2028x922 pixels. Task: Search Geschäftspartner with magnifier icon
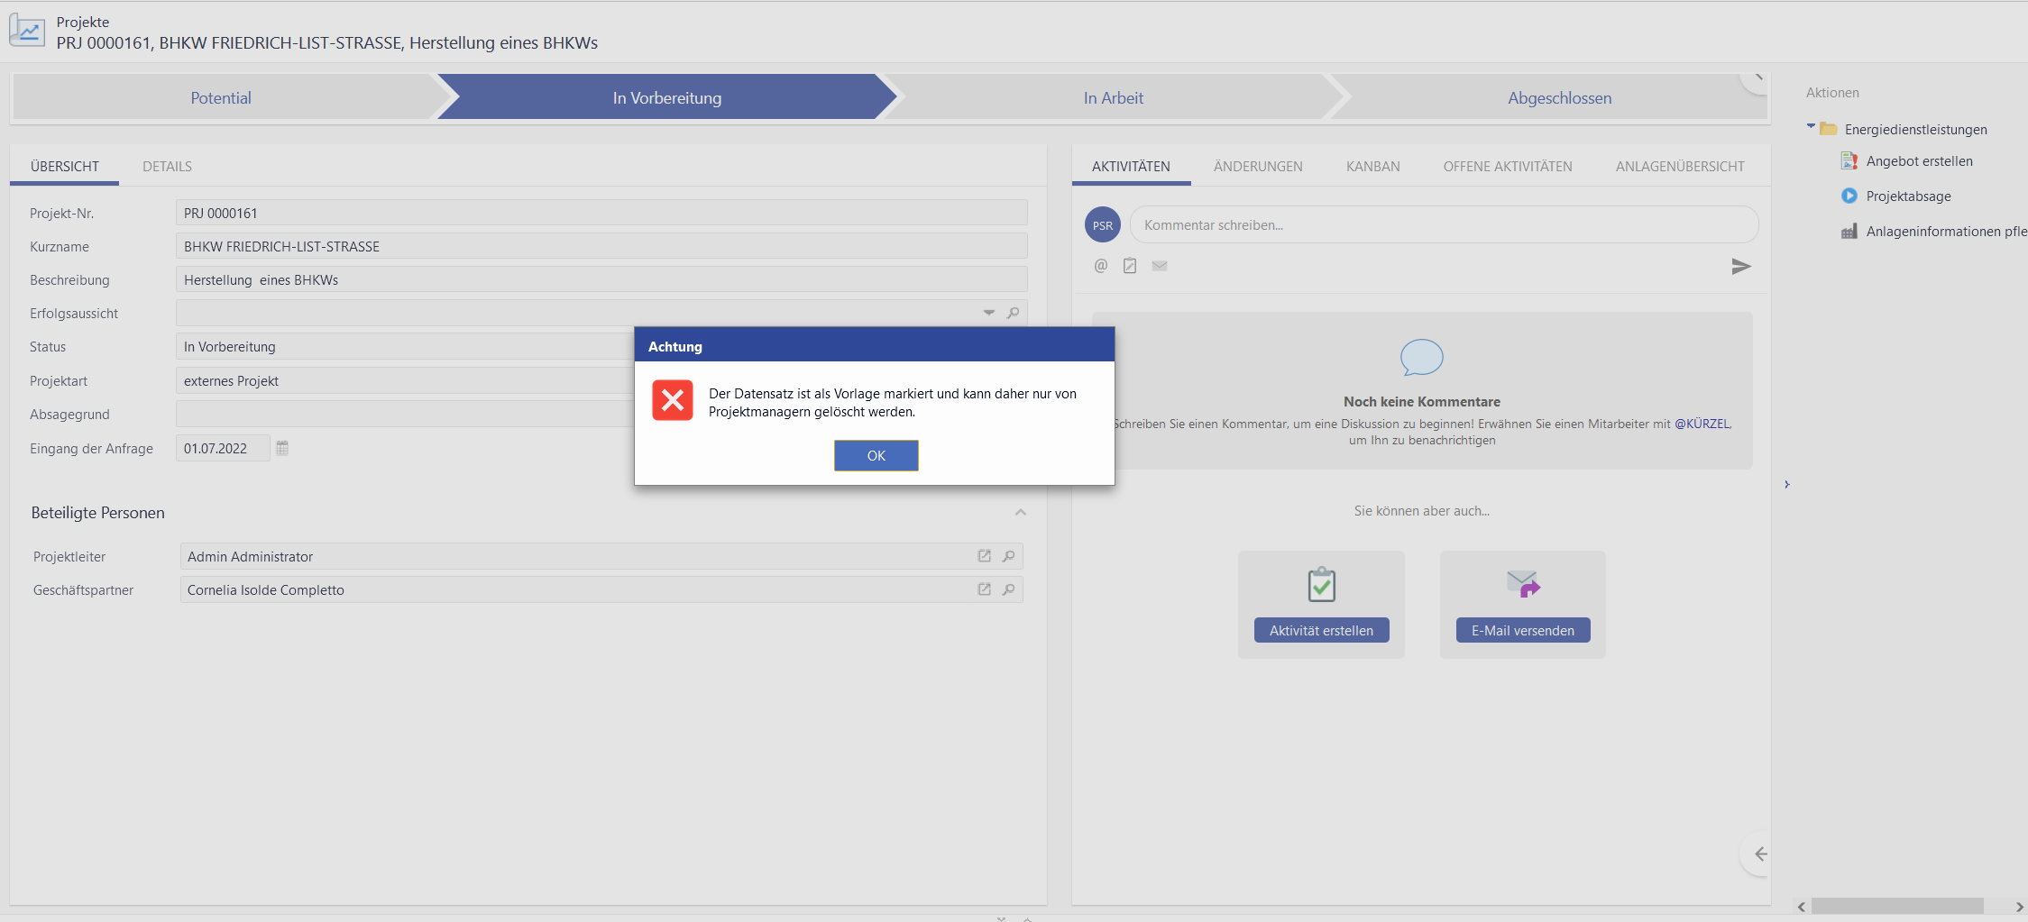[x=1009, y=589]
